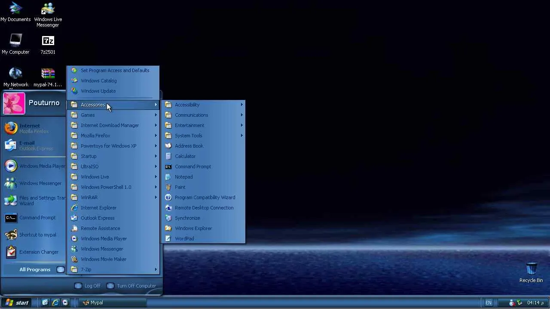Launch Shortcut to mypal
550x309 pixels.
34,235
